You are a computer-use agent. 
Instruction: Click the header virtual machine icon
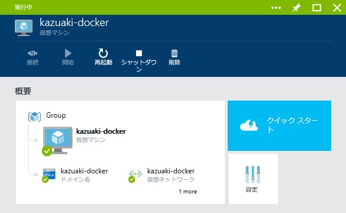pyautogui.click(x=24, y=27)
